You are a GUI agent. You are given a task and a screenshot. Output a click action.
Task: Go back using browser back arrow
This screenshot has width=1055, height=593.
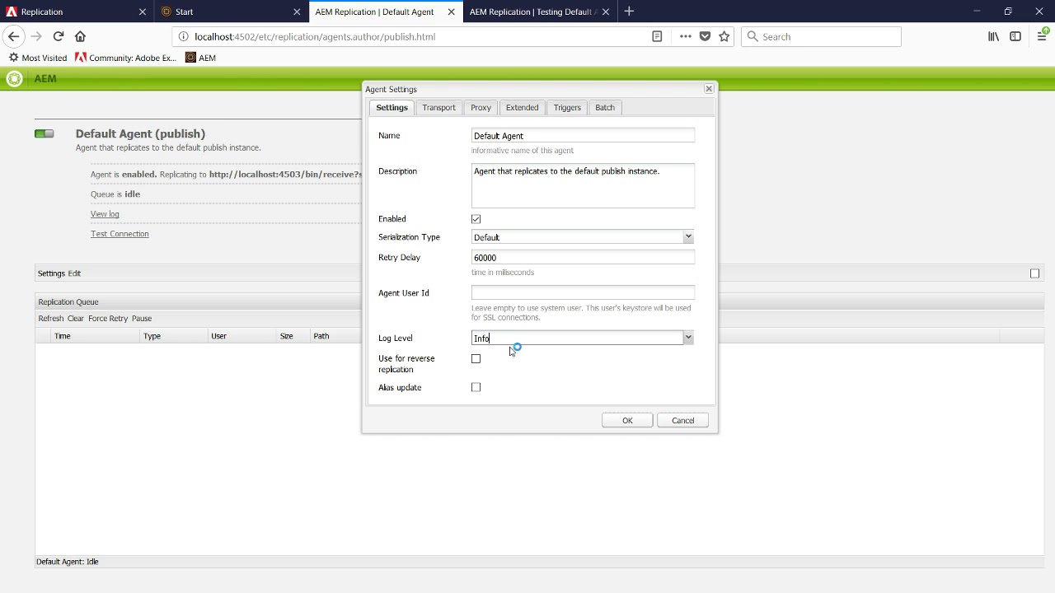(13, 36)
